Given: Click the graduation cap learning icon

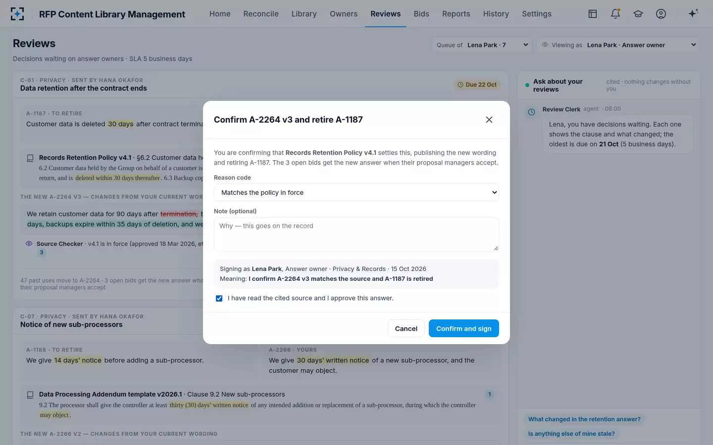Looking at the screenshot, I should point(638,14).
